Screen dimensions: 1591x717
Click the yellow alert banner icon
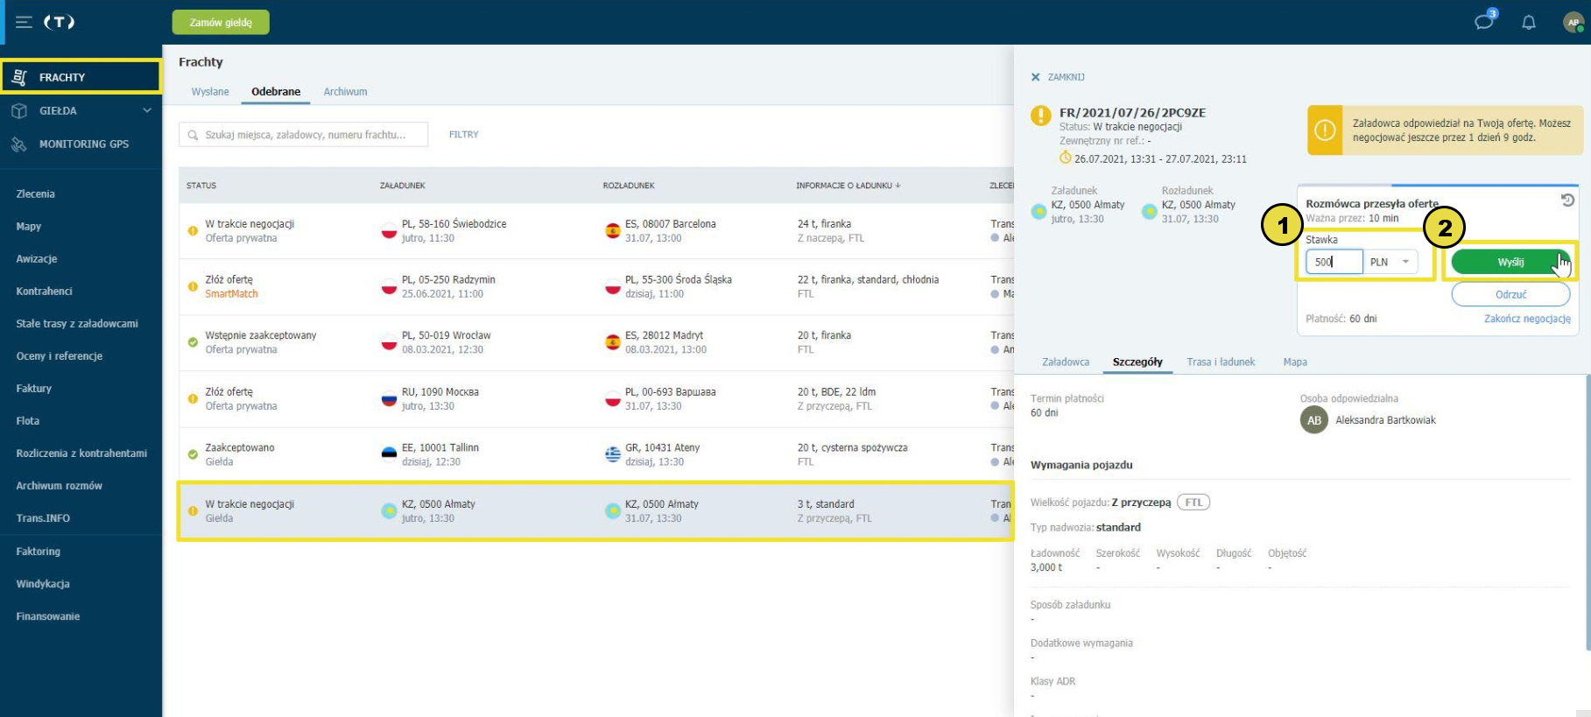tap(1326, 130)
